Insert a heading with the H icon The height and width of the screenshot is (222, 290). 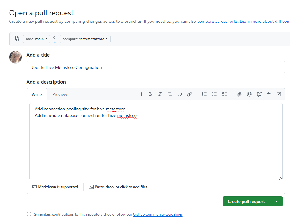click(140, 94)
